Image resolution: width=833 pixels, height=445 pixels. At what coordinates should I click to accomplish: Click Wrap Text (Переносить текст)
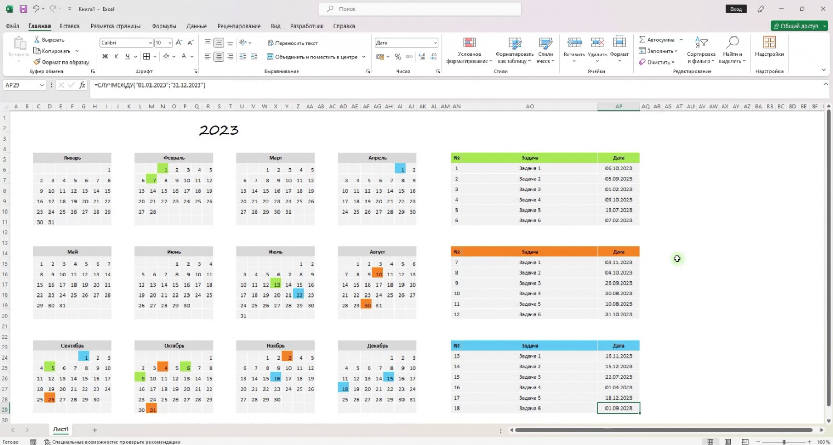292,43
